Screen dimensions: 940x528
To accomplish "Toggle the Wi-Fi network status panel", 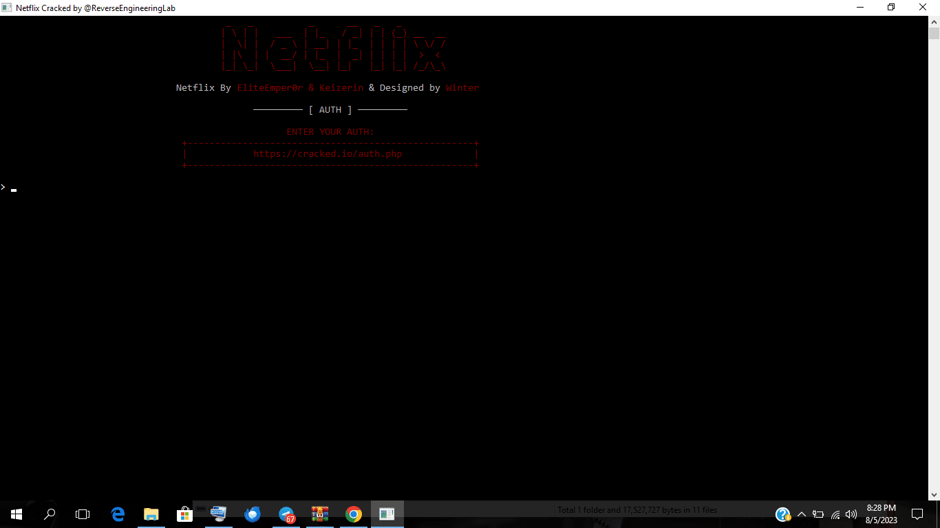I will (834, 514).
